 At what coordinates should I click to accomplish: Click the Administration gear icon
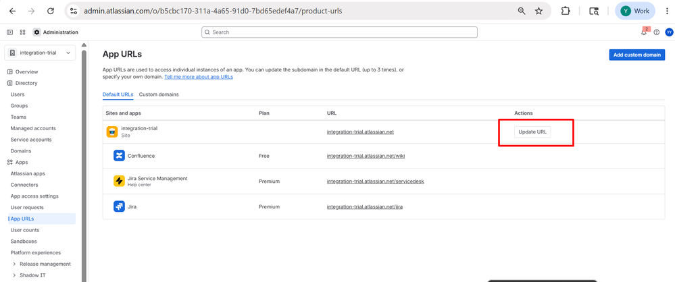tap(36, 32)
